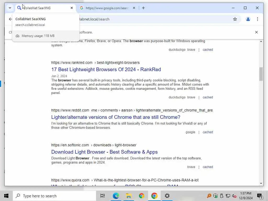
Task: Open the quora.com URL link
Action: click(x=125, y=180)
